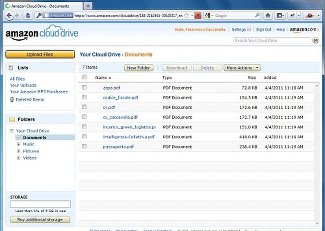This screenshot has height=231, width=325.
Task: Expand the Pictures folder node
Action: [x=19, y=151]
